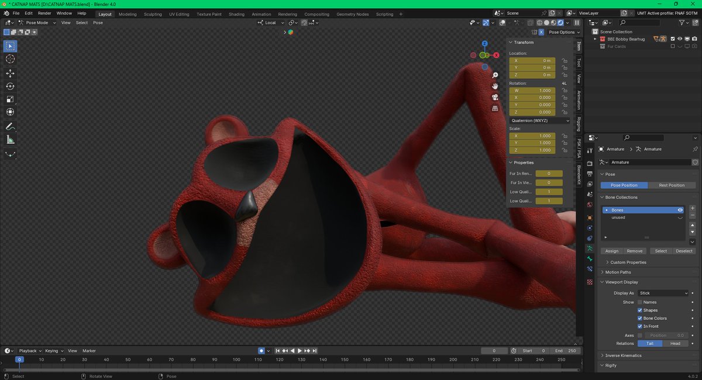Open the Output properties tab icon

(x=590, y=174)
